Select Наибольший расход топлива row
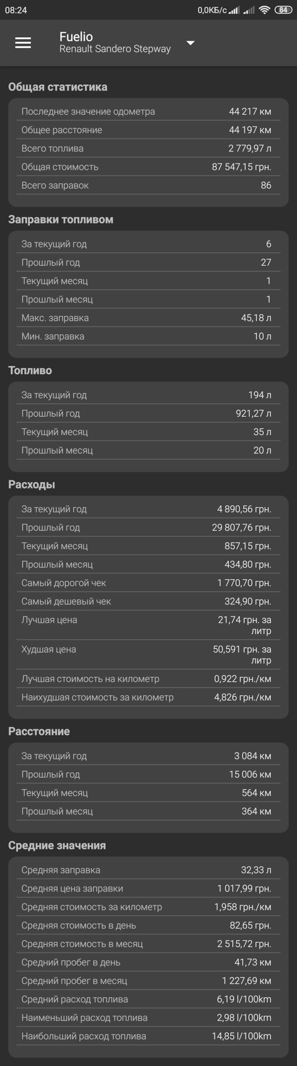 click(148, 1036)
